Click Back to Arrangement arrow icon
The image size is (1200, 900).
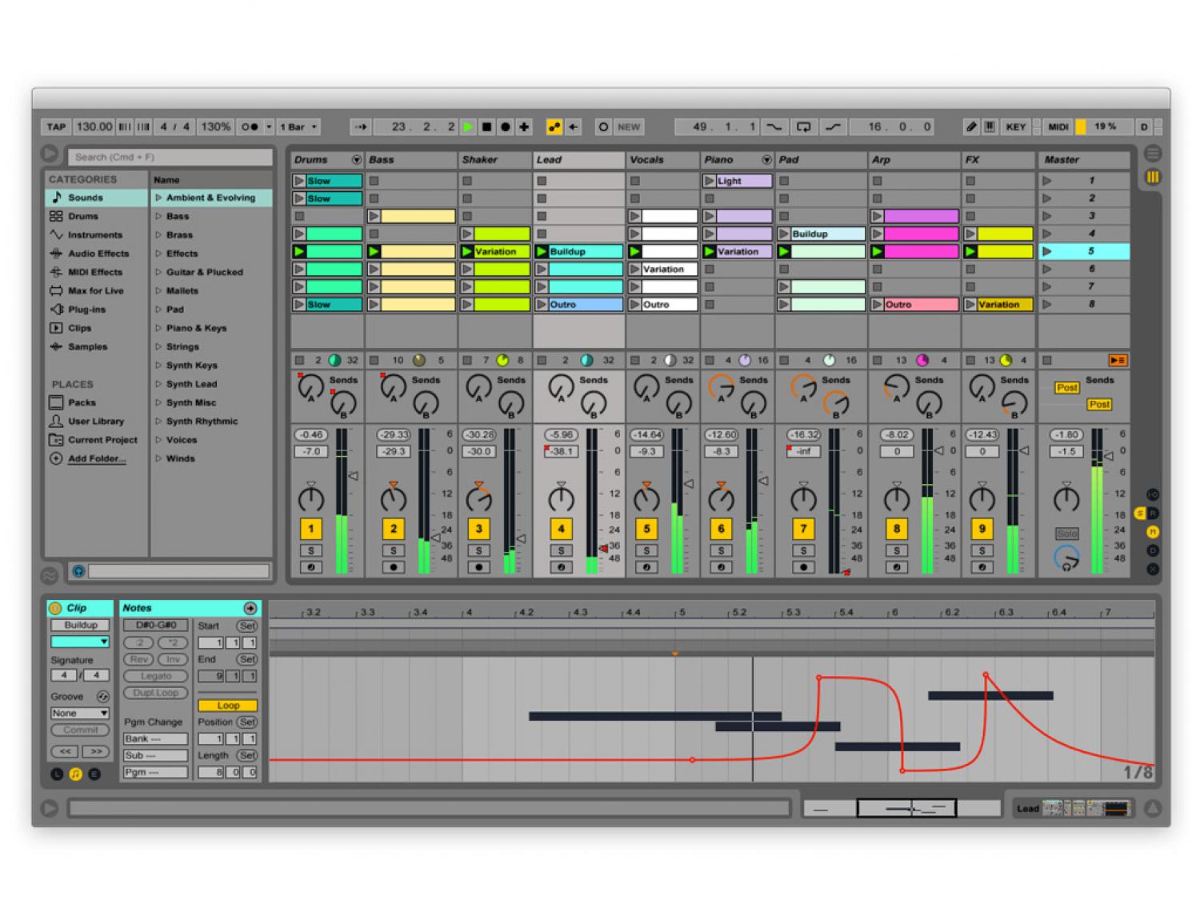coord(574,126)
